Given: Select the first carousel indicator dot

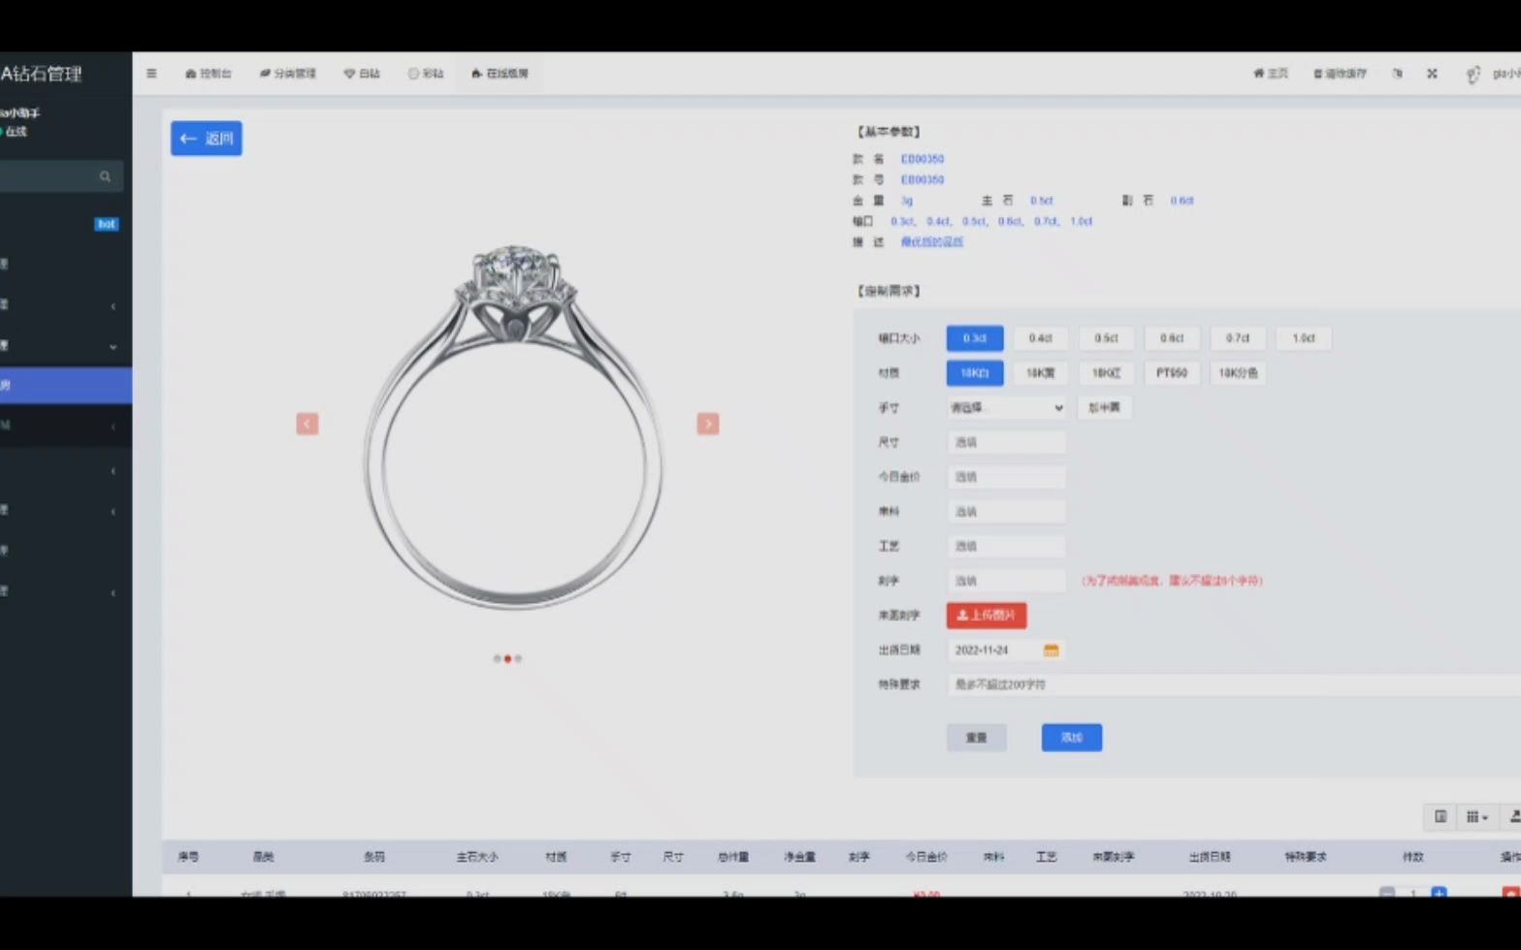Looking at the screenshot, I should coord(498,659).
